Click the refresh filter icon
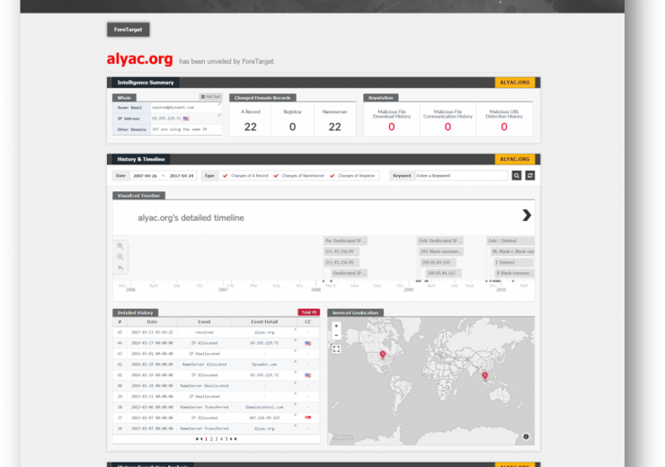The width and height of the screenshot is (665, 467). click(x=529, y=175)
